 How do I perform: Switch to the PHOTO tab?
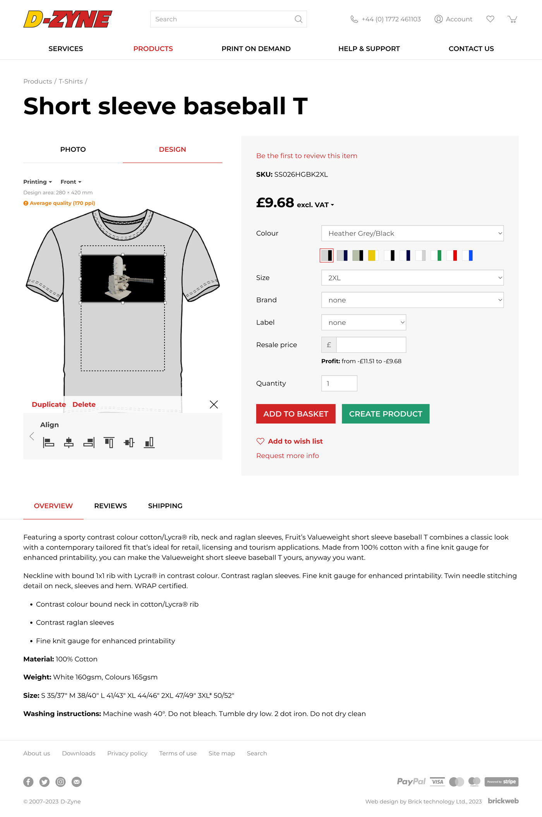[73, 149]
